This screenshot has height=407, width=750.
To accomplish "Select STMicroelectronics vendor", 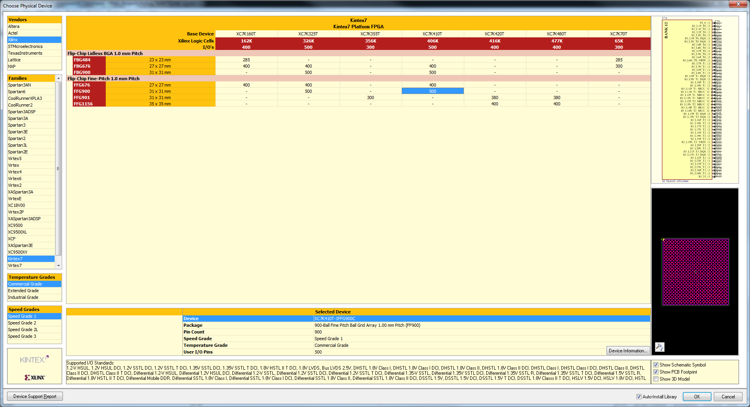I will (34, 46).
